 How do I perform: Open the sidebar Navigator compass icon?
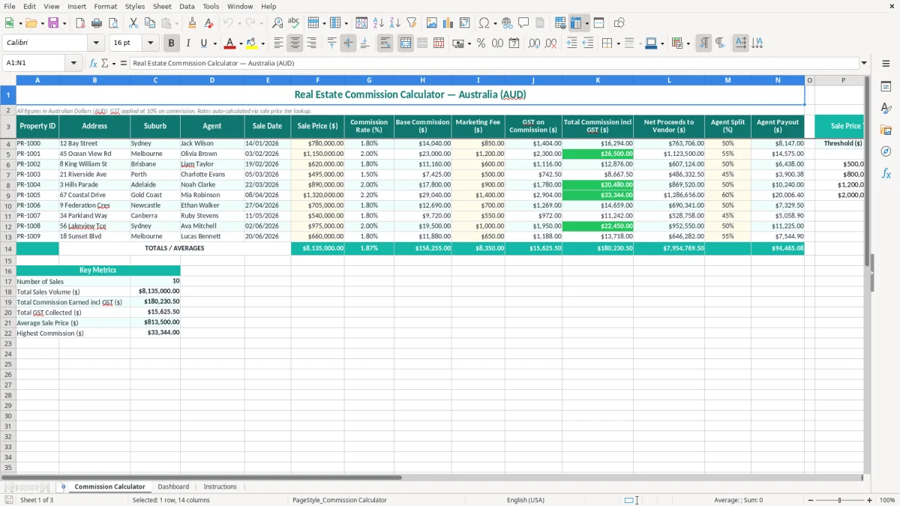click(886, 151)
